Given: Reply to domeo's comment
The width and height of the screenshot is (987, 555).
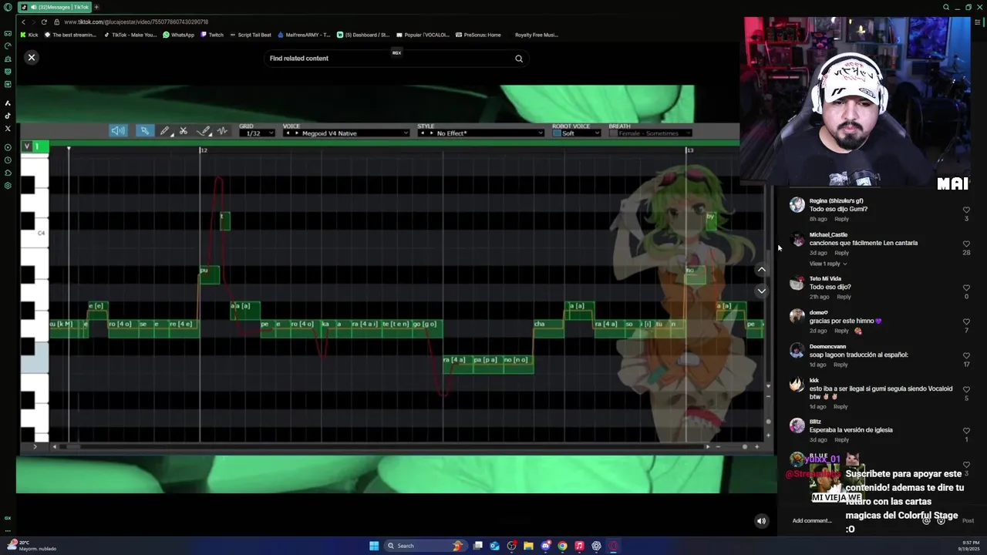Looking at the screenshot, I should [841, 331].
